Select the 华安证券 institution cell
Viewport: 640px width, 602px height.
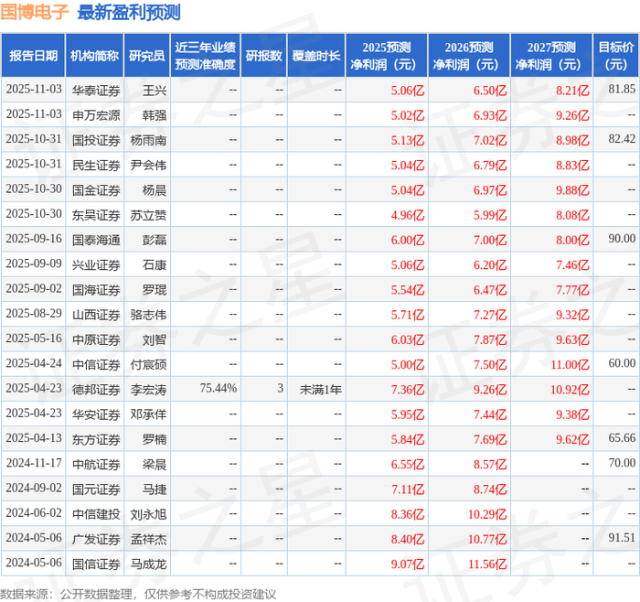96,414
